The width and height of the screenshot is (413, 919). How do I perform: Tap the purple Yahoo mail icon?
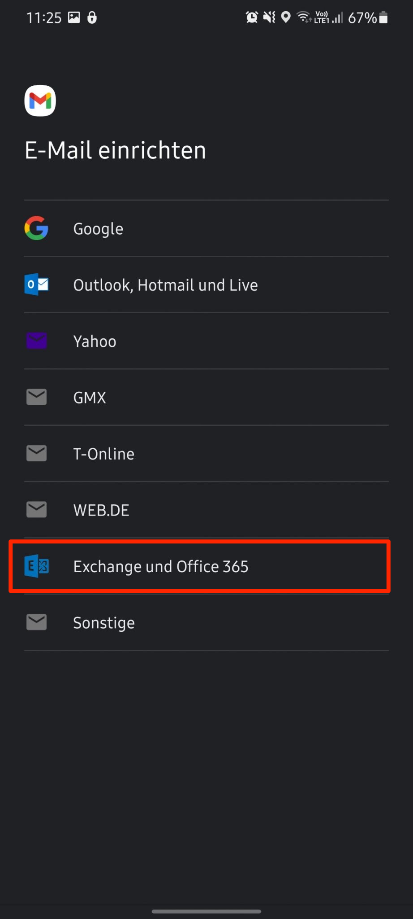[36, 341]
